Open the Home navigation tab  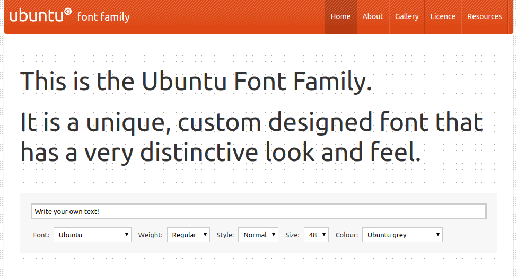pos(340,16)
